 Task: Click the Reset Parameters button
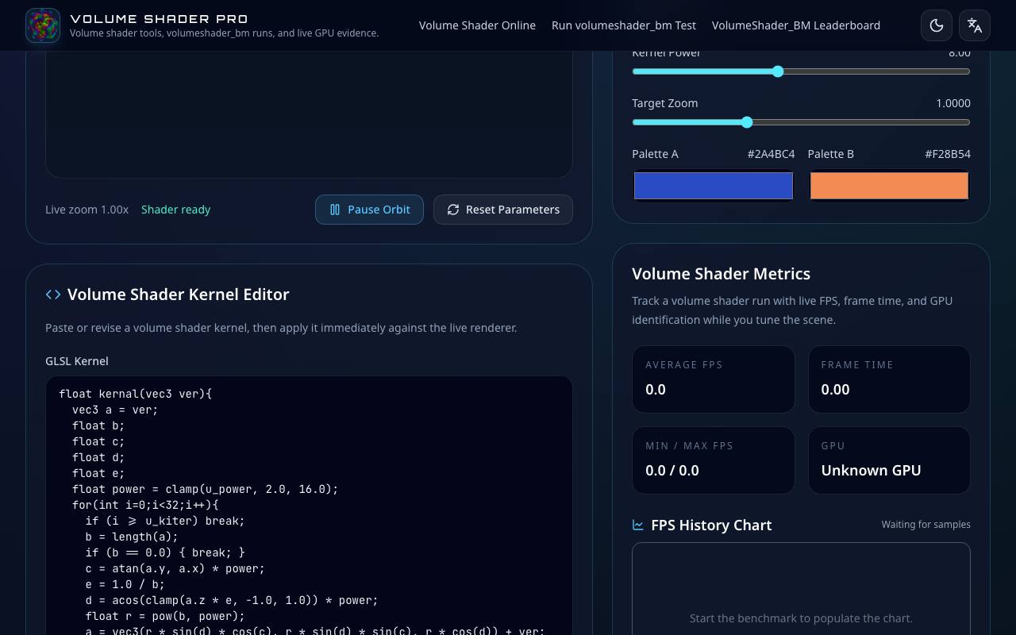click(503, 210)
